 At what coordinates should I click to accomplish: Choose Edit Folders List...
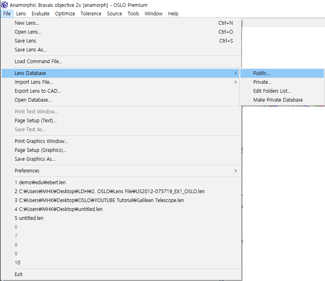coord(282,91)
